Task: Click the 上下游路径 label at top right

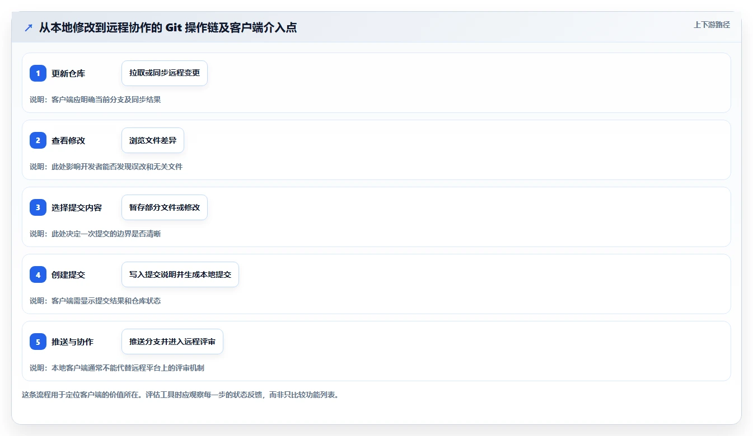Action: (x=712, y=25)
